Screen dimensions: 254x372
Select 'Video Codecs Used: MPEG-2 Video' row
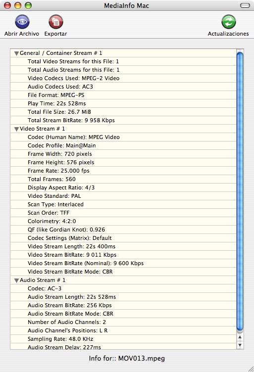click(x=123, y=78)
